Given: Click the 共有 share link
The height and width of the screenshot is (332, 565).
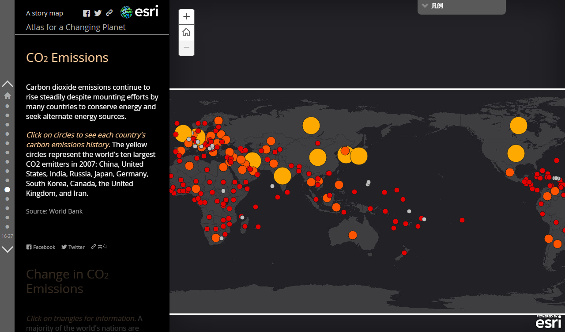Looking at the screenshot, I should [99, 247].
